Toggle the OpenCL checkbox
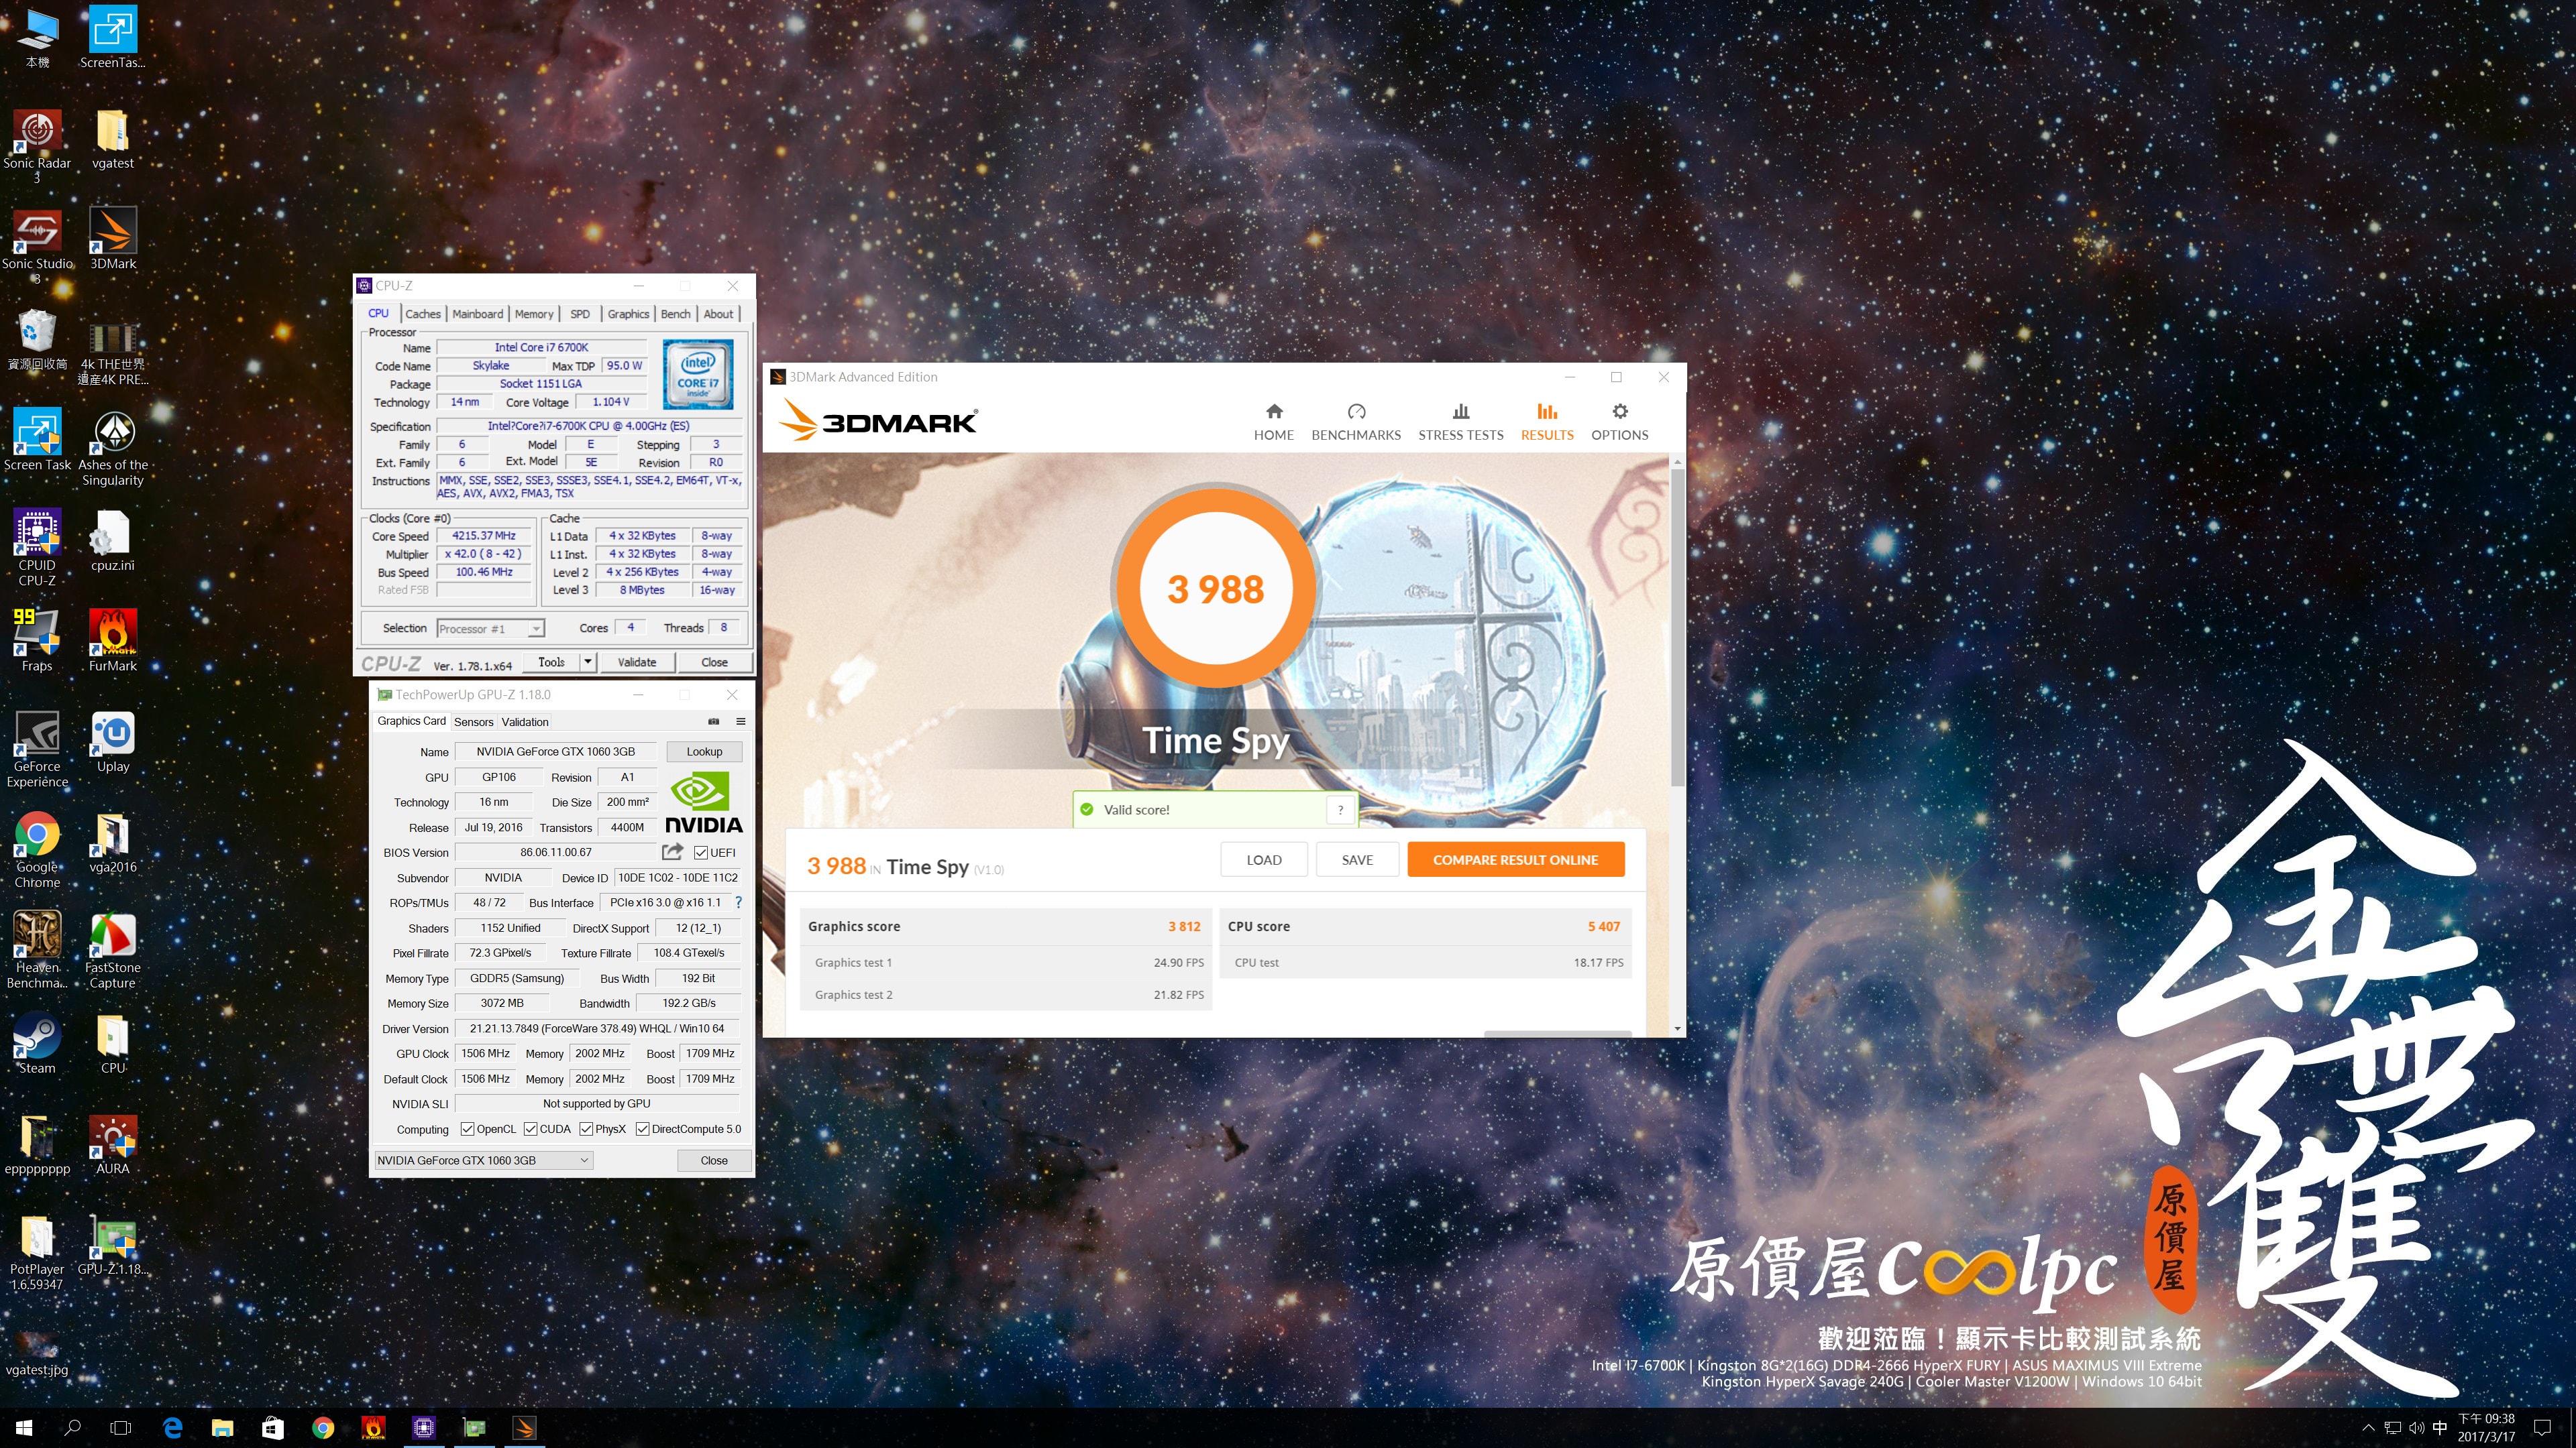 (467, 1129)
